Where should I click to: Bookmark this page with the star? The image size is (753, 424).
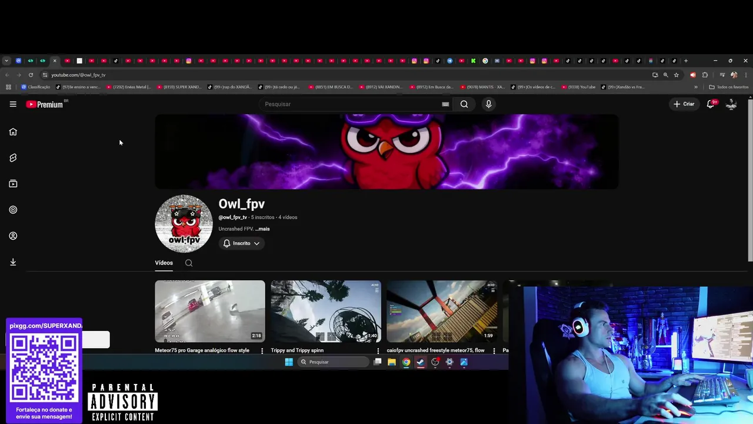[677, 75]
